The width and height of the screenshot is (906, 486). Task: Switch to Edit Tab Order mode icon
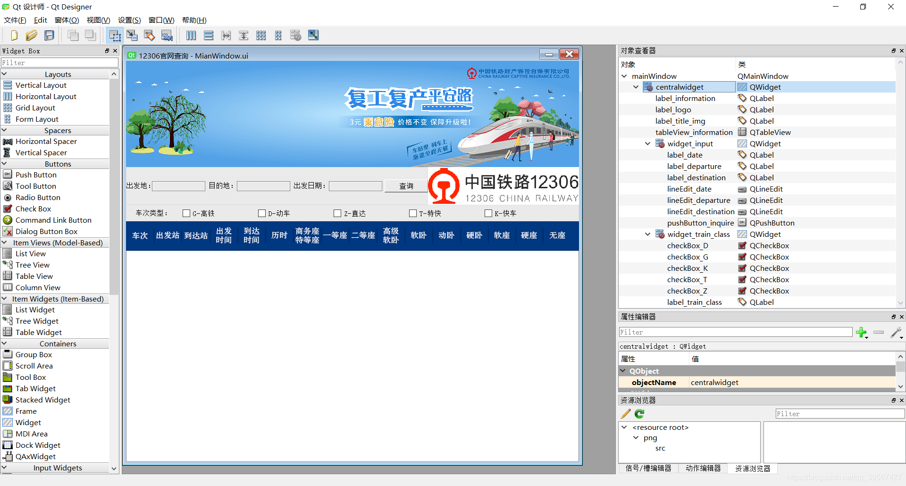tap(167, 35)
